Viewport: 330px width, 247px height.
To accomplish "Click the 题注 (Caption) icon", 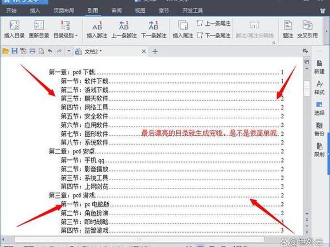I will [288, 25].
